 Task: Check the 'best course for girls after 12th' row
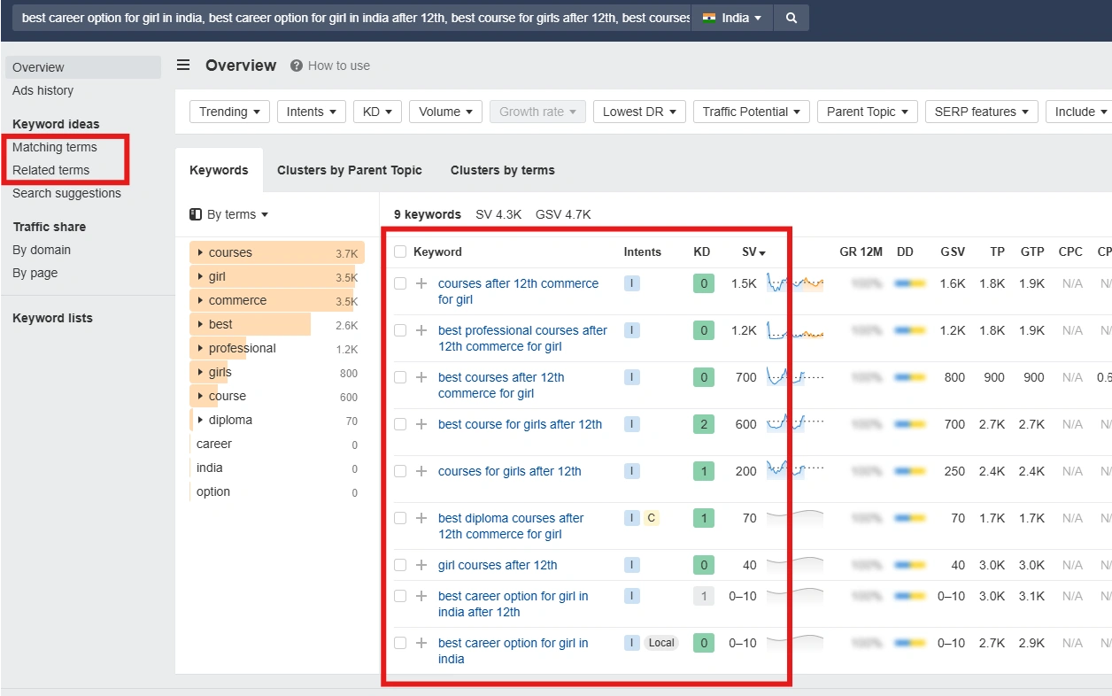(x=400, y=424)
